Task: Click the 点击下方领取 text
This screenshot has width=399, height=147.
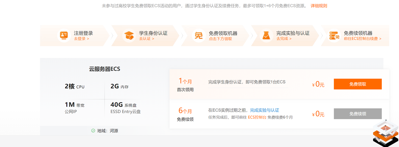Action: pyautogui.click(x=220, y=39)
